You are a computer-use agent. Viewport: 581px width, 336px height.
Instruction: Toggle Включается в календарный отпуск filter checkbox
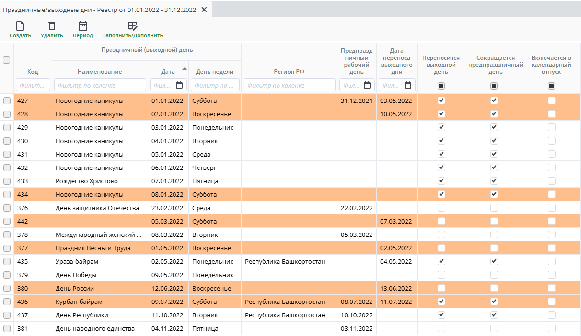pyautogui.click(x=551, y=86)
